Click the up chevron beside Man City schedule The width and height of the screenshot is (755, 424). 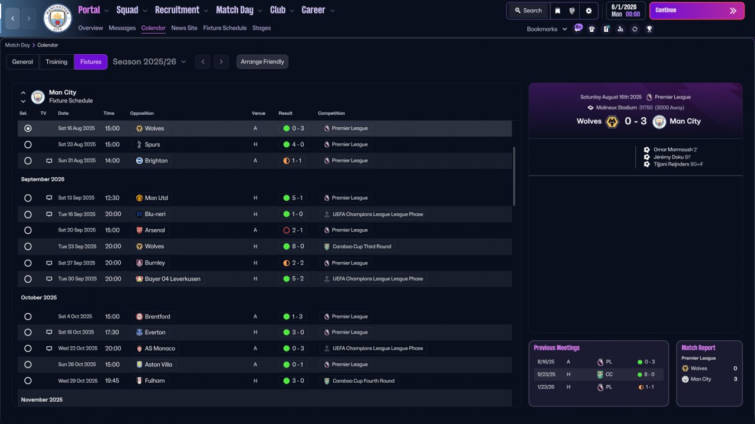pos(24,93)
